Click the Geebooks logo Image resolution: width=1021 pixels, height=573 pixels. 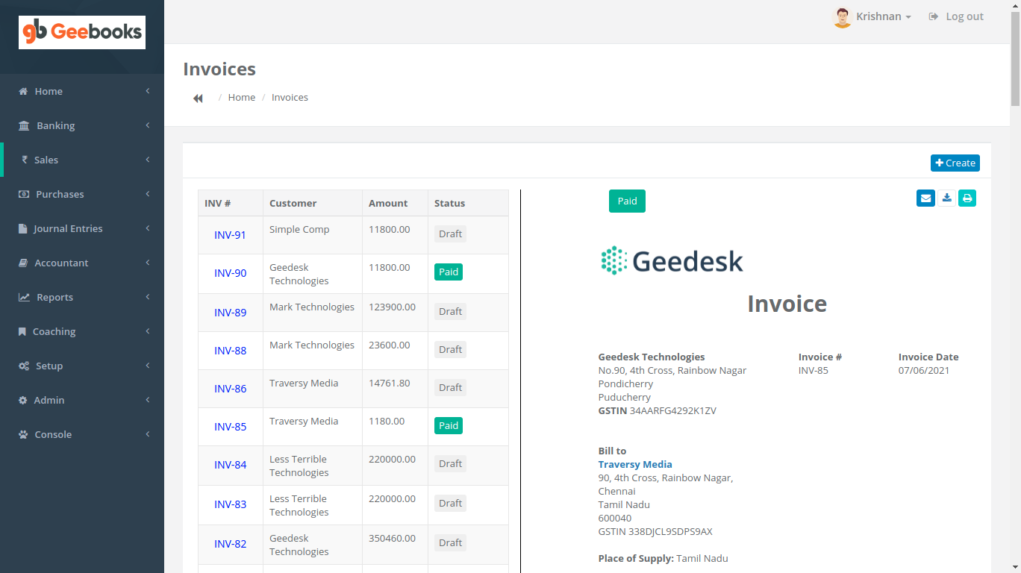[x=81, y=32]
